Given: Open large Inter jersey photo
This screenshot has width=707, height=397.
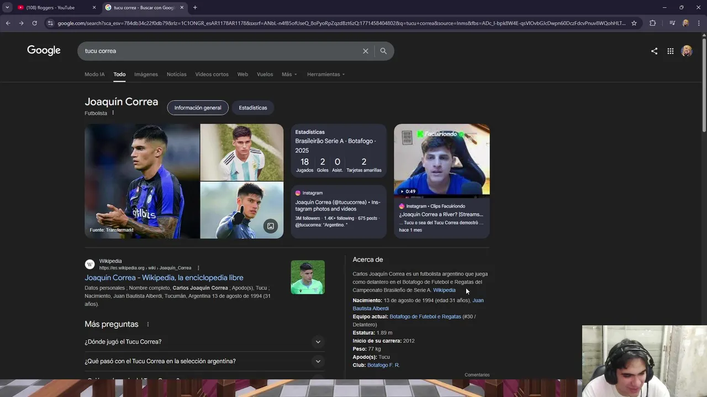Looking at the screenshot, I should [x=142, y=181].
